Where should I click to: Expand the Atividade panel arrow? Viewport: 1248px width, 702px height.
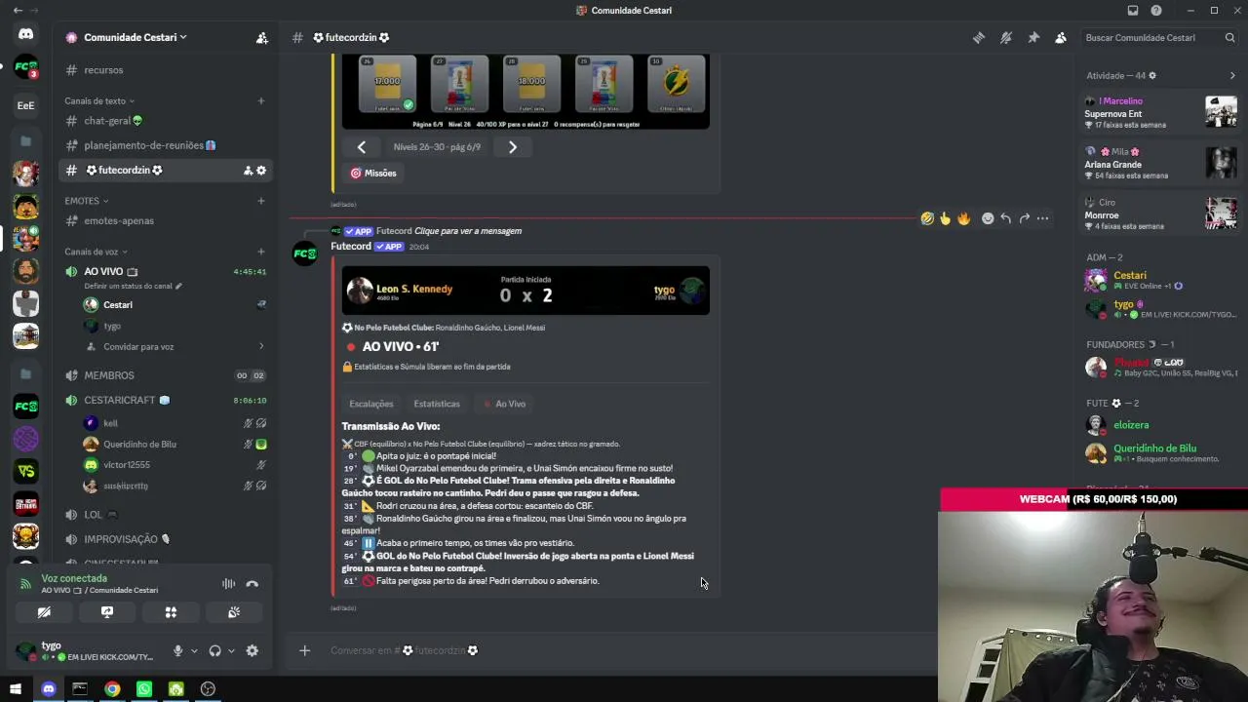click(x=1232, y=75)
